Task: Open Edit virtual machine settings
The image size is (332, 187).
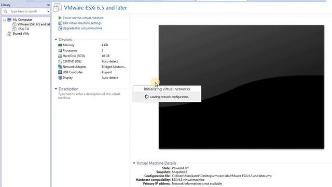Action: point(82,23)
